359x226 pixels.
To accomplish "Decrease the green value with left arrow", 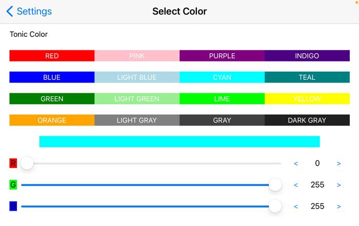I will tap(296, 185).
